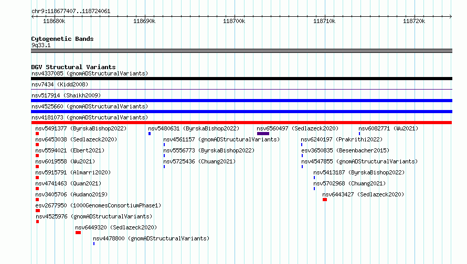Click nsv5702968 (Chuang2021) label

[x=349, y=183]
